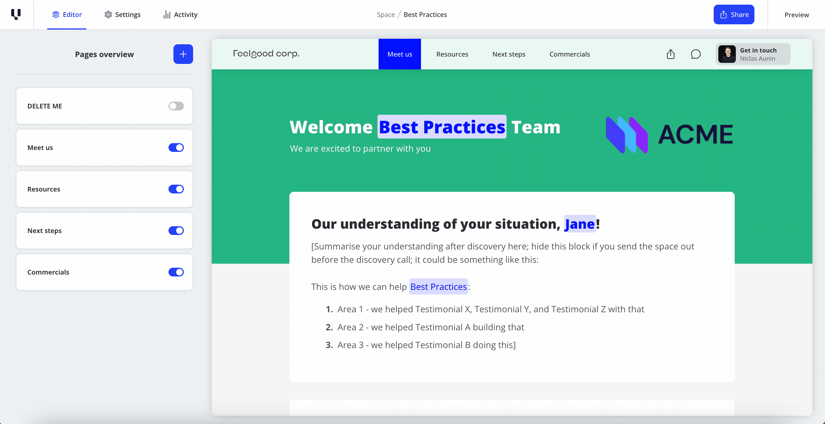This screenshot has height=424, width=825.
Task: Select the Commercials page card
Action: click(104, 272)
